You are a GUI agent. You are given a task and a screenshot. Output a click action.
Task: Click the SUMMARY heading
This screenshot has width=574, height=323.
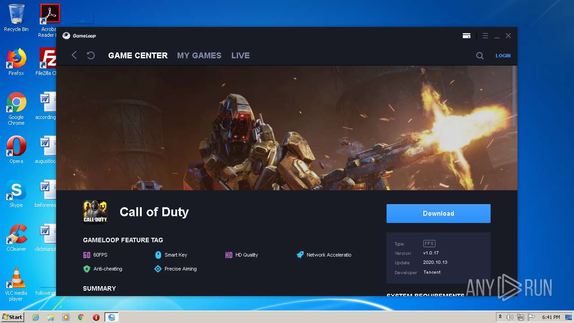[100, 288]
